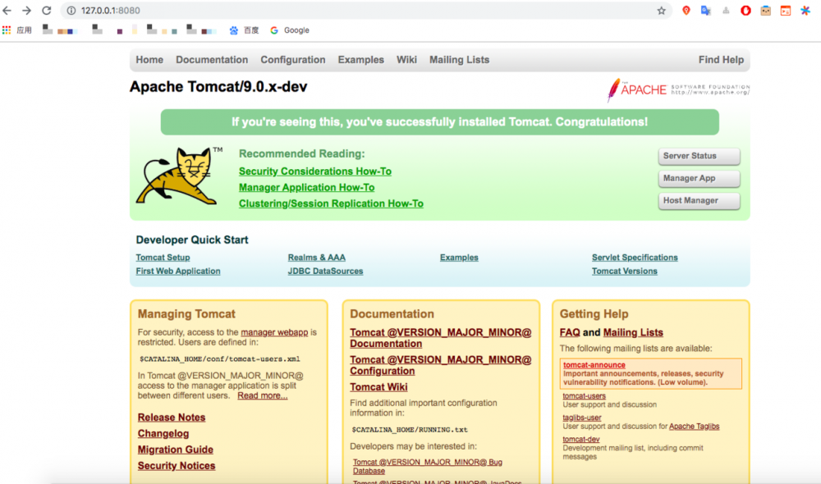Viewport: 821px width, 484px height.
Task: Switch to the Documentation menu item
Action: pyautogui.click(x=212, y=59)
